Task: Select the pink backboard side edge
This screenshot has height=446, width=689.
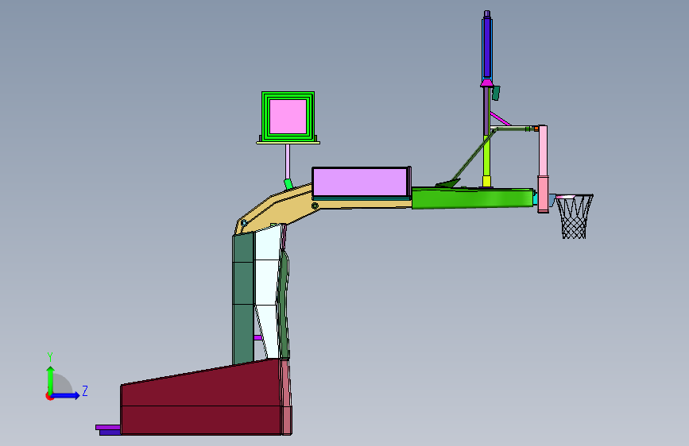Action: [x=543, y=168]
